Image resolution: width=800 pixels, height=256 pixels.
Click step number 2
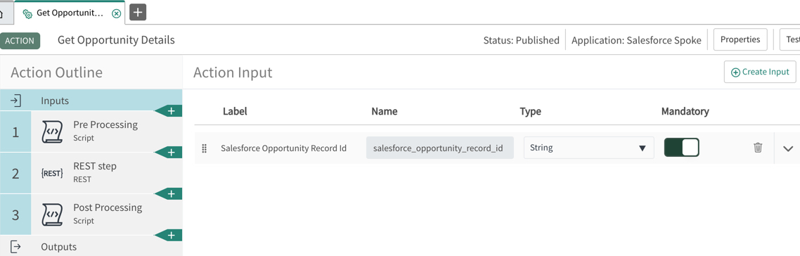[x=15, y=174]
